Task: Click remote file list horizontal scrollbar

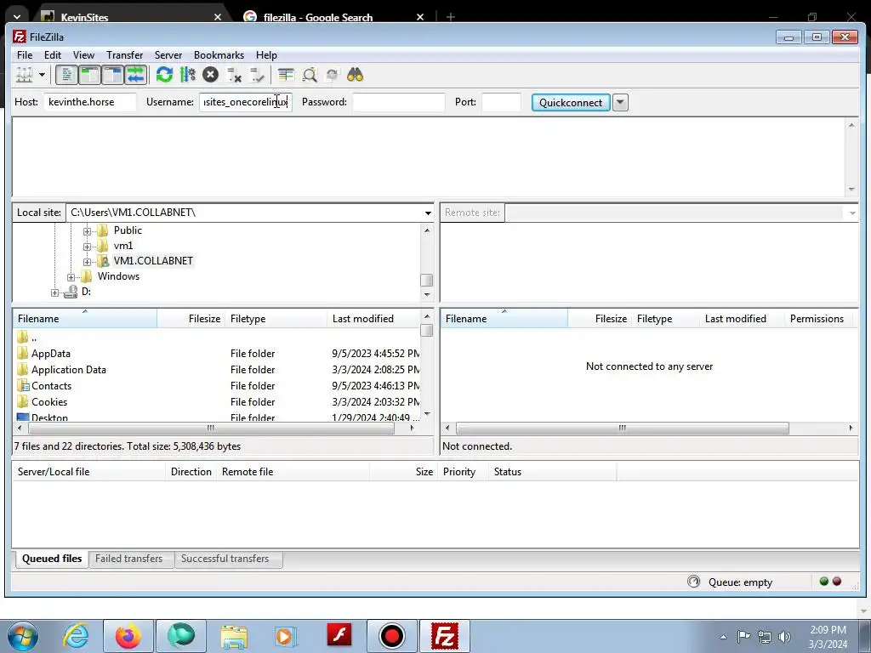Action: [x=622, y=429]
